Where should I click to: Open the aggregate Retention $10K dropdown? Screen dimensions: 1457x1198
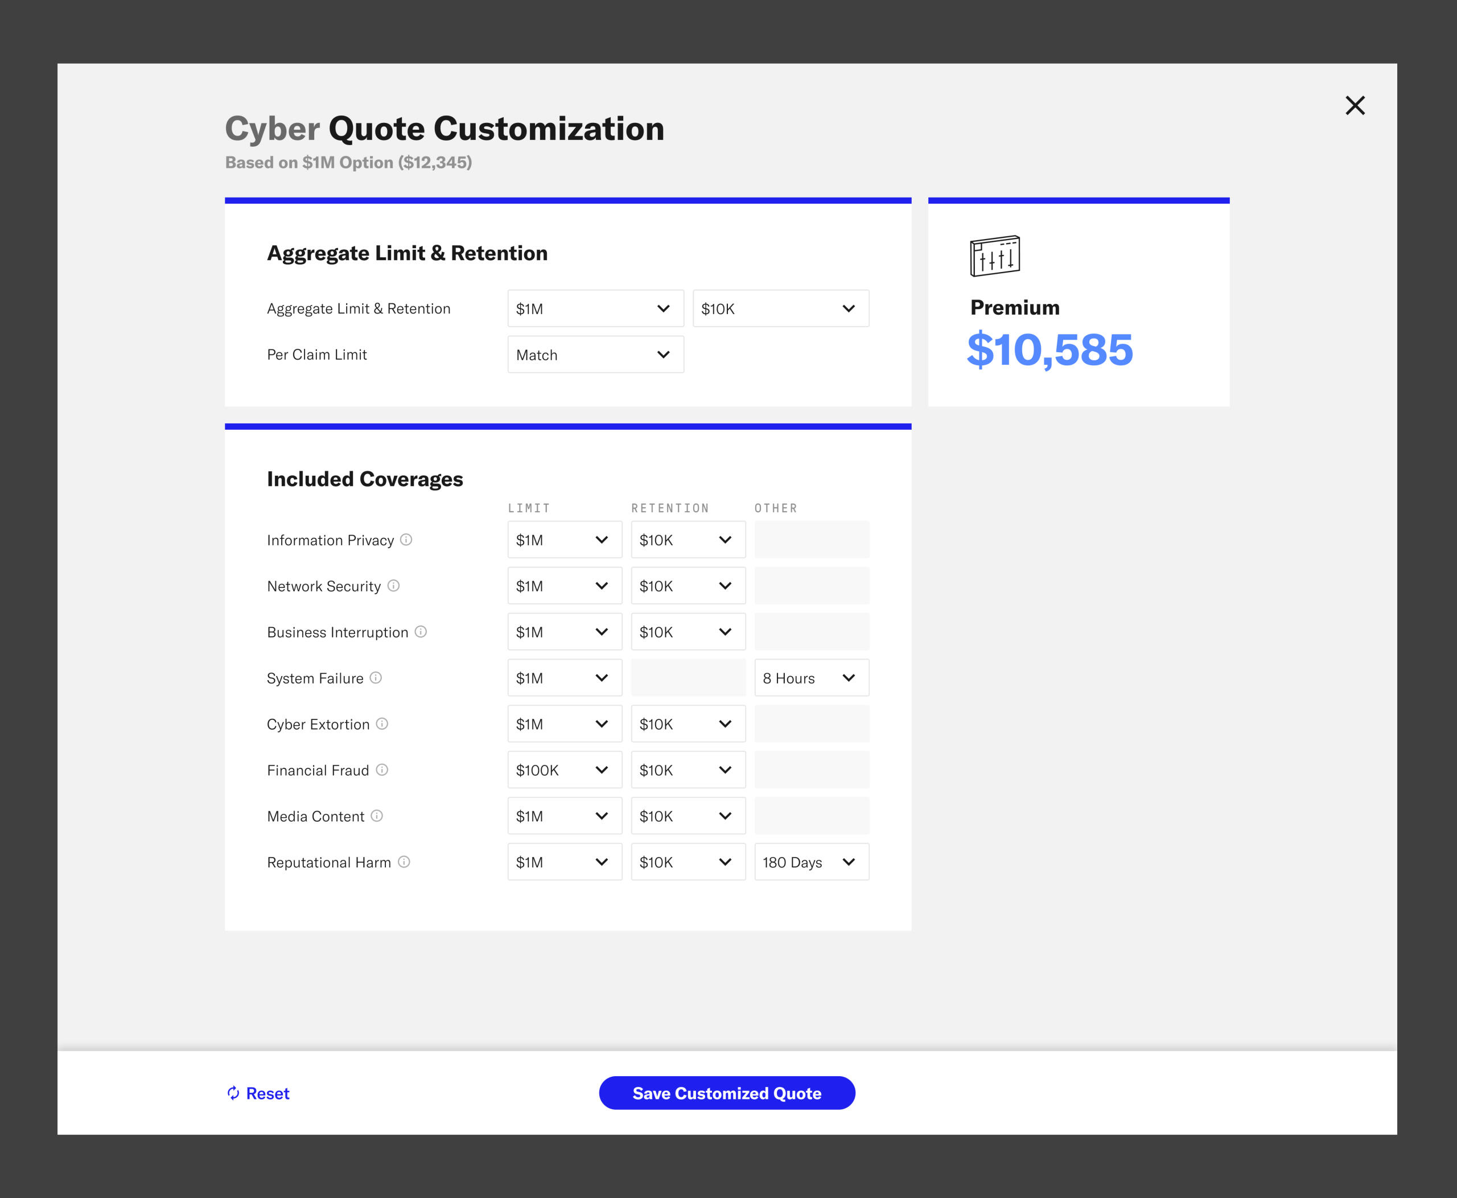click(780, 308)
